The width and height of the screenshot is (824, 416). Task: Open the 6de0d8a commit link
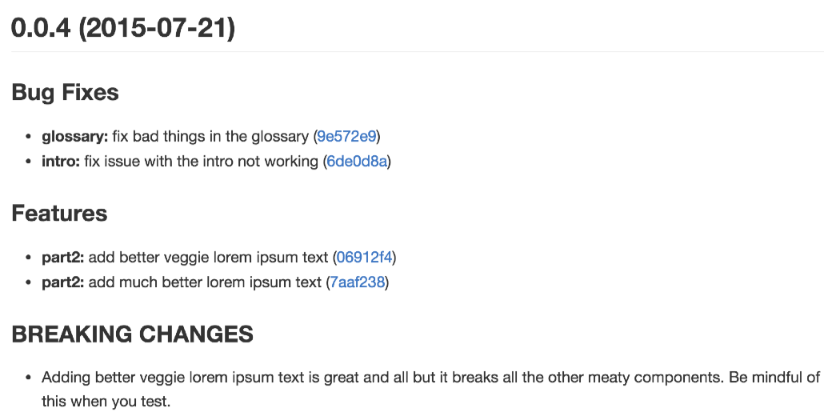point(357,161)
